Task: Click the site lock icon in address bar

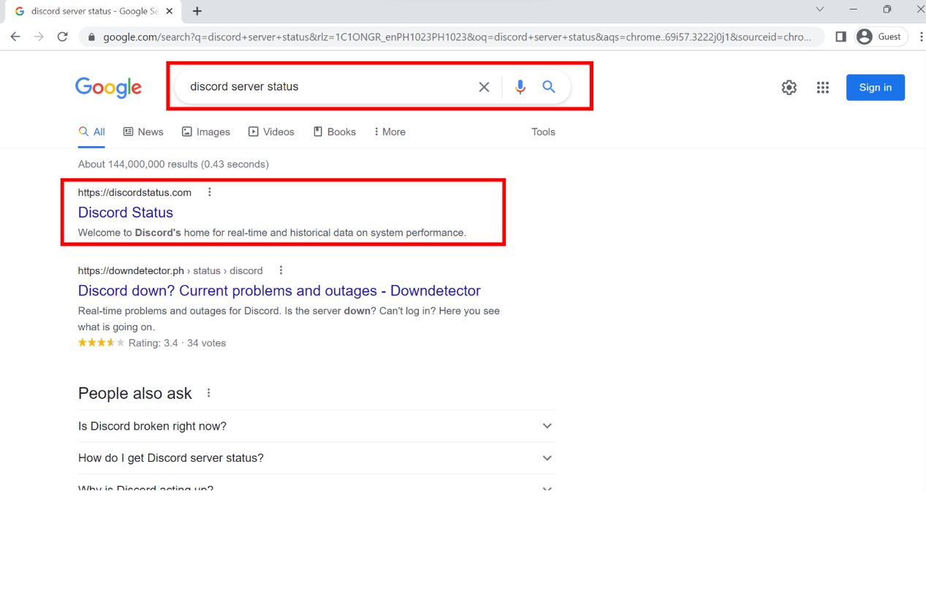Action: pyautogui.click(x=91, y=37)
